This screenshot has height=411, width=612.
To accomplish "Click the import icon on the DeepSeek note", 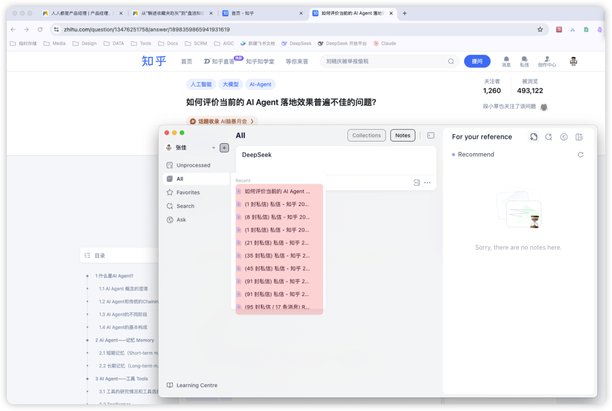I will point(416,182).
